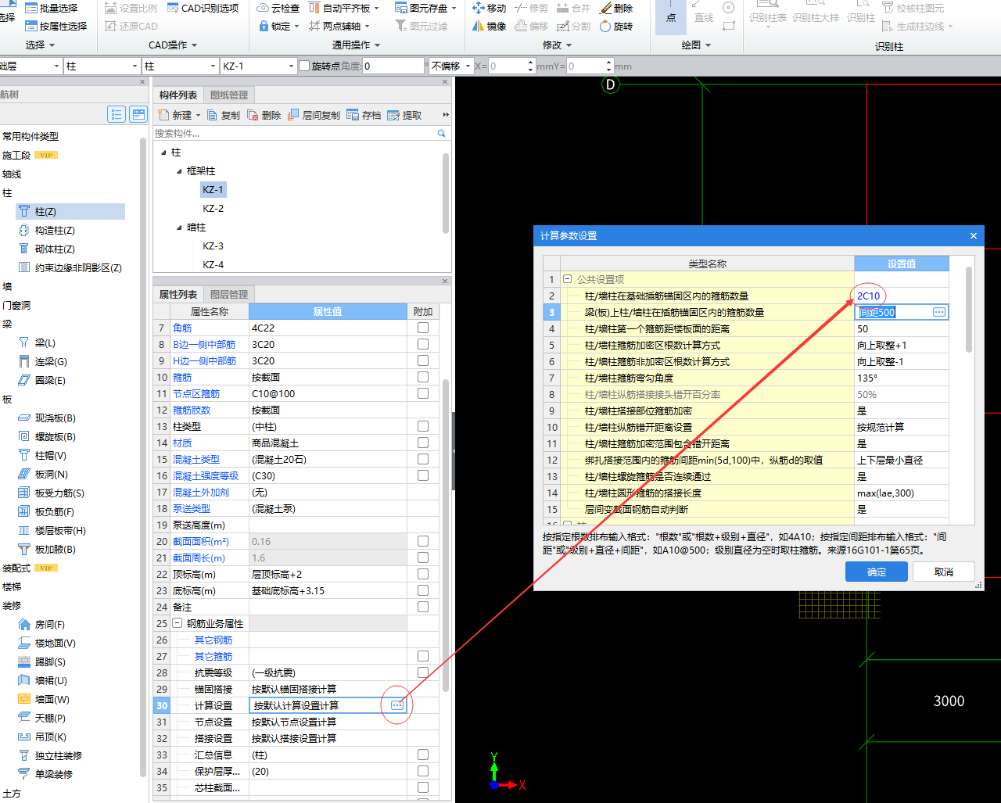Click 复制 in component list toolbar

pos(224,115)
